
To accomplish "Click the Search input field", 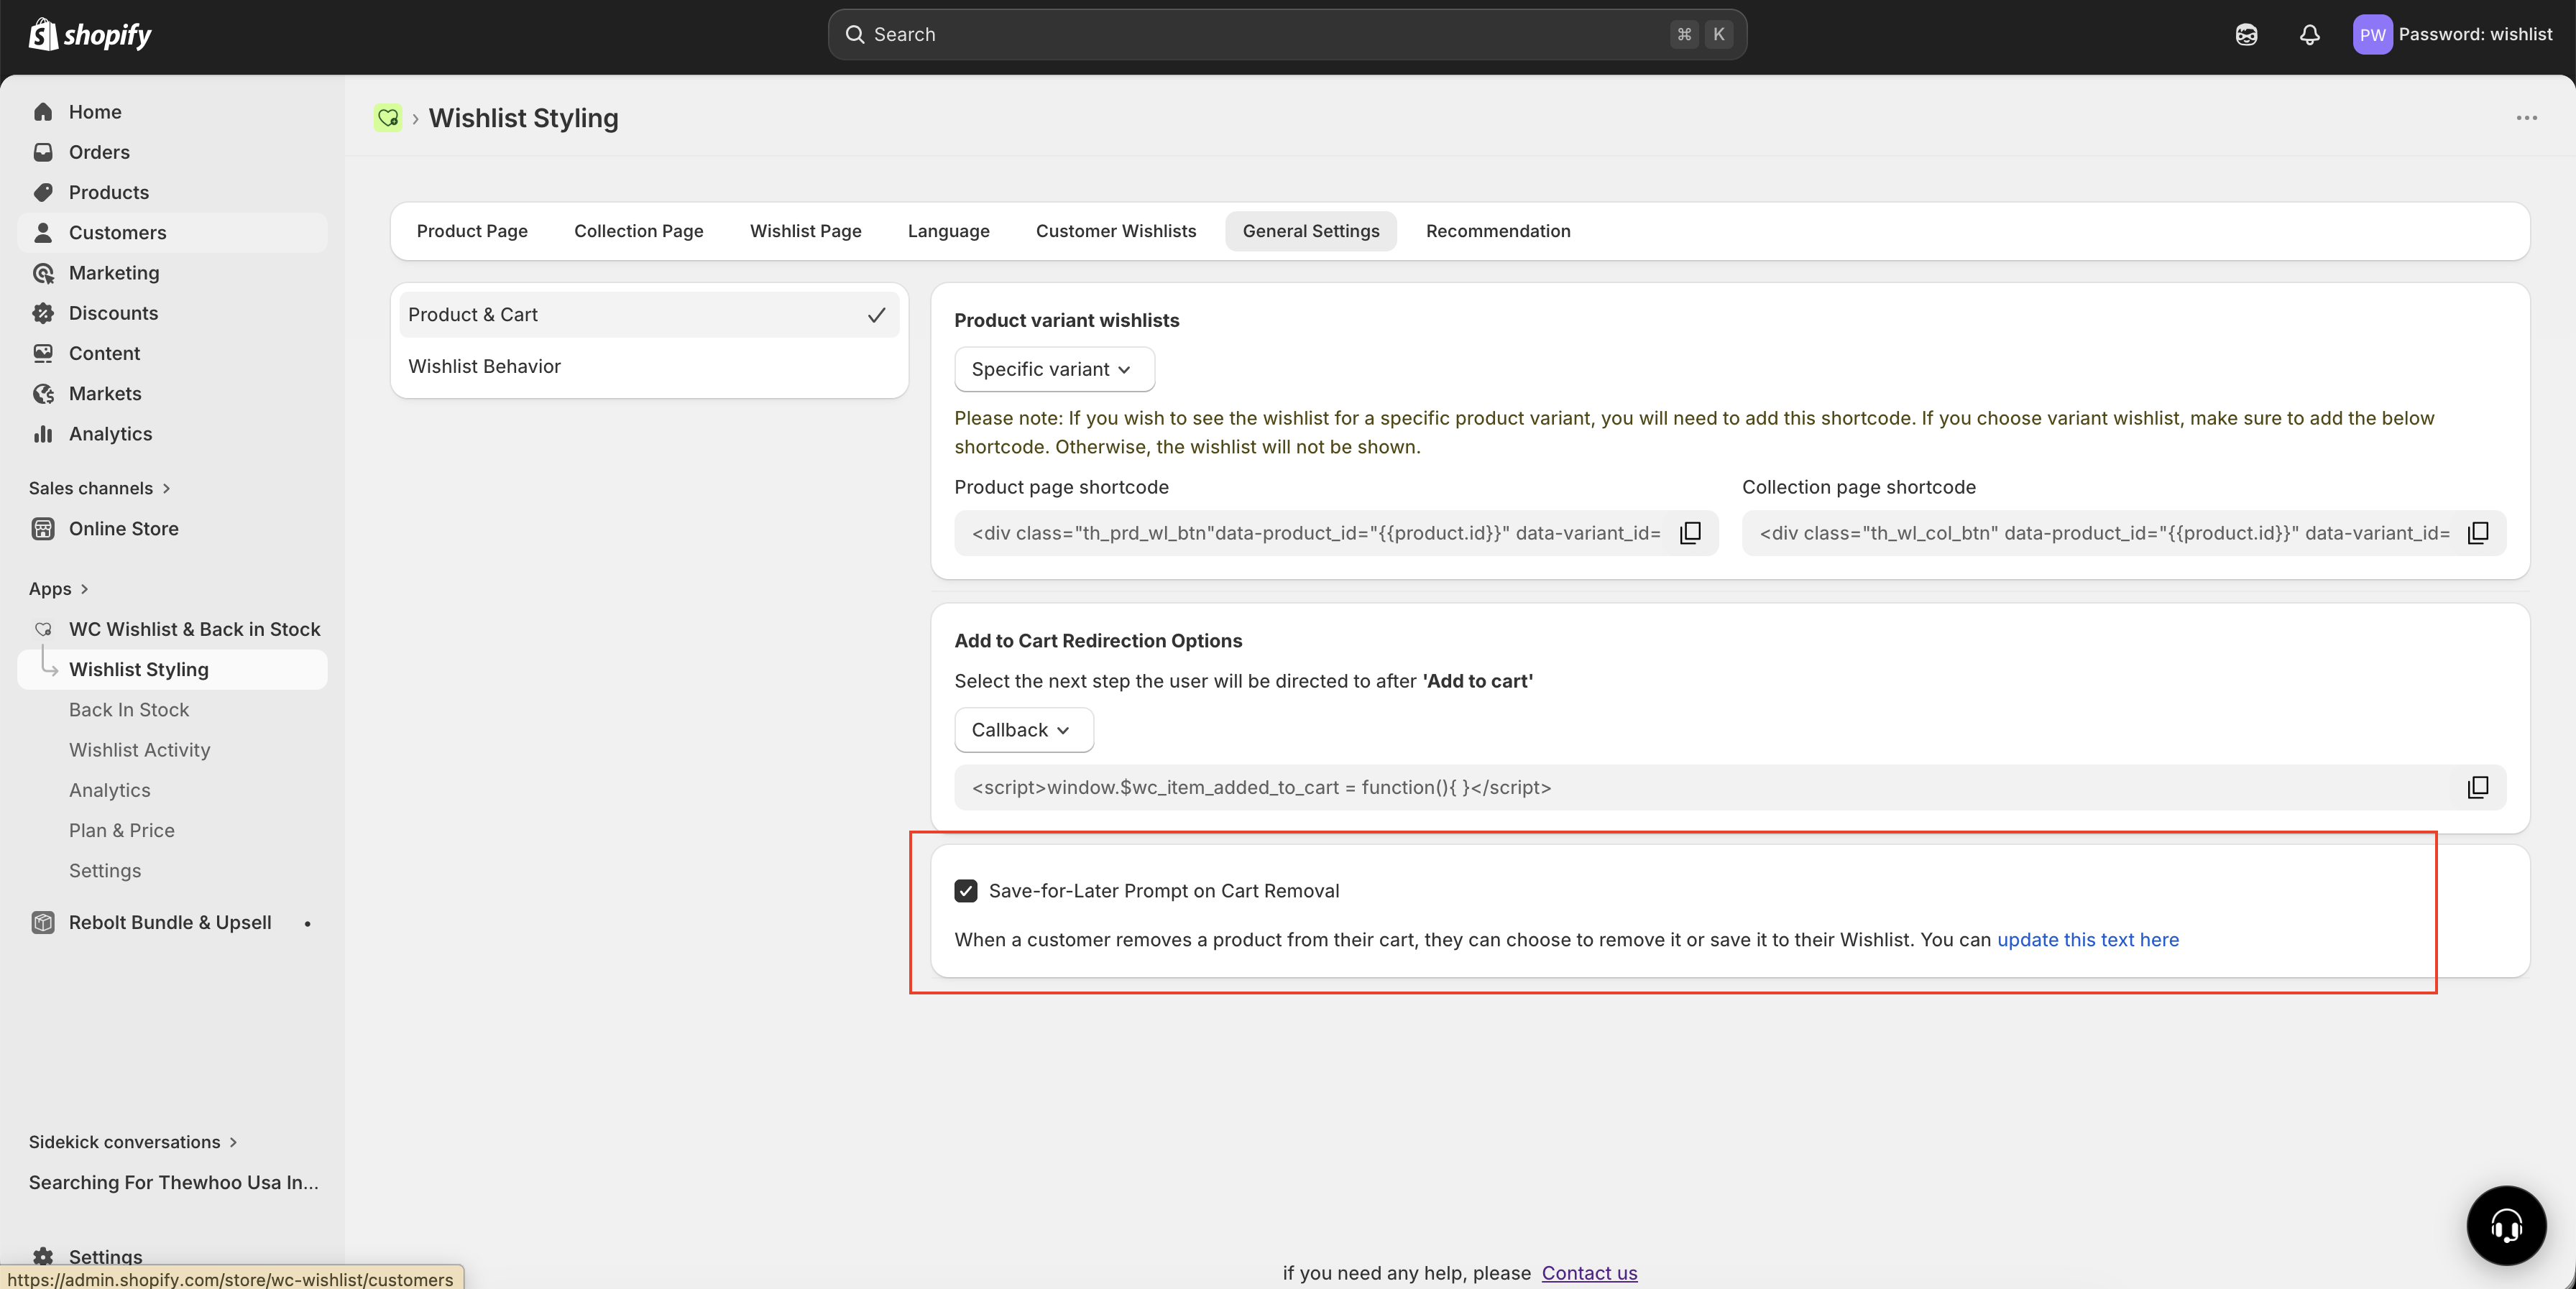I will 1287,35.
